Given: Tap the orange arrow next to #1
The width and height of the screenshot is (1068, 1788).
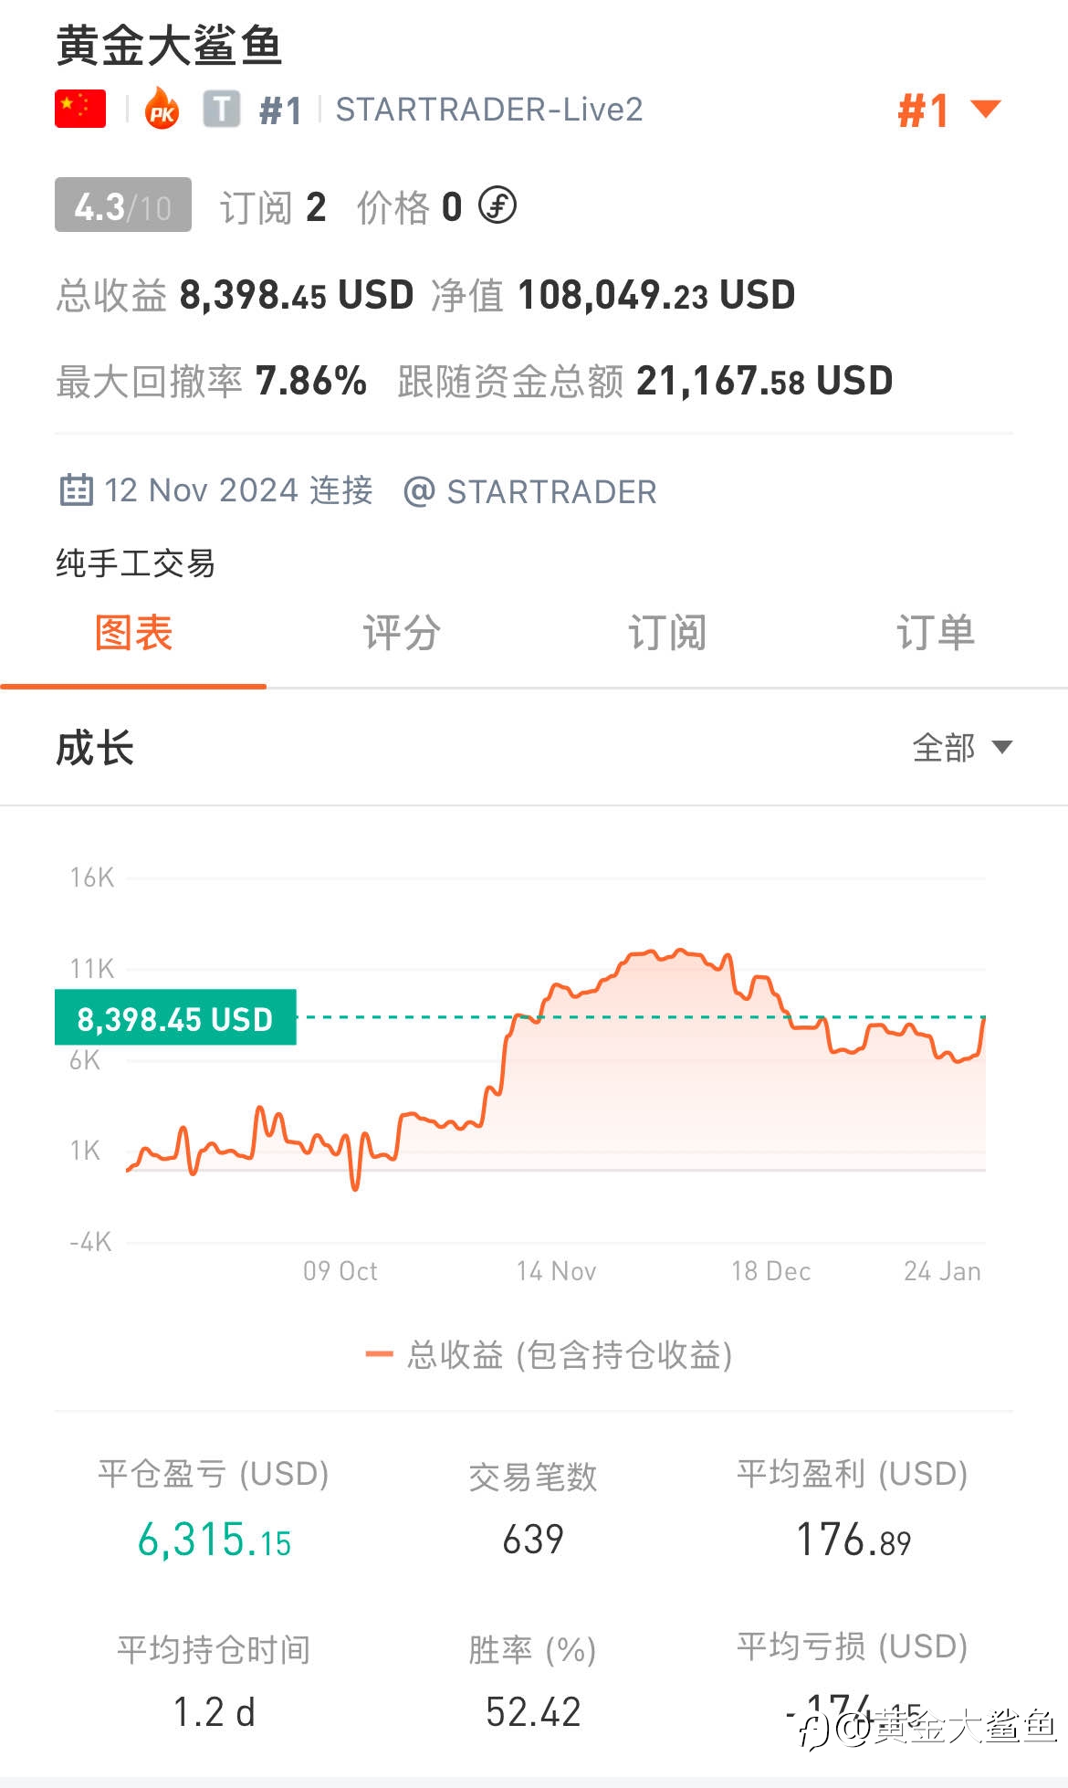Looking at the screenshot, I should 986,109.
